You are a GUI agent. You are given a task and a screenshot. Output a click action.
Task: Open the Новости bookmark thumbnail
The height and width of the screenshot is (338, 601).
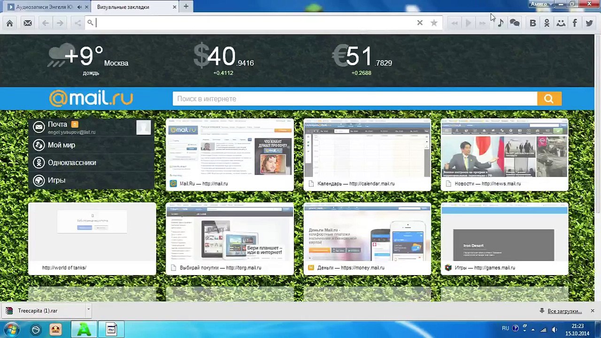(x=504, y=155)
